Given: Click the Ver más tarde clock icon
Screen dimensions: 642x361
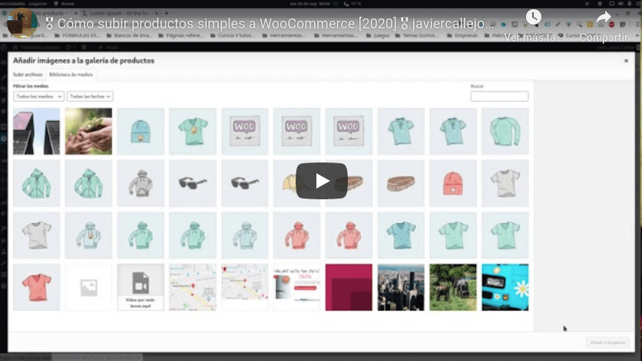Looking at the screenshot, I should point(533,17).
